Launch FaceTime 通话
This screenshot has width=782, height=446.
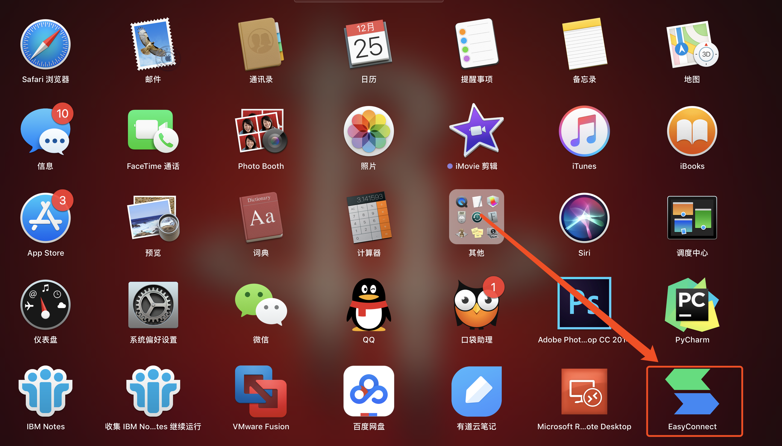tap(153, 131)
